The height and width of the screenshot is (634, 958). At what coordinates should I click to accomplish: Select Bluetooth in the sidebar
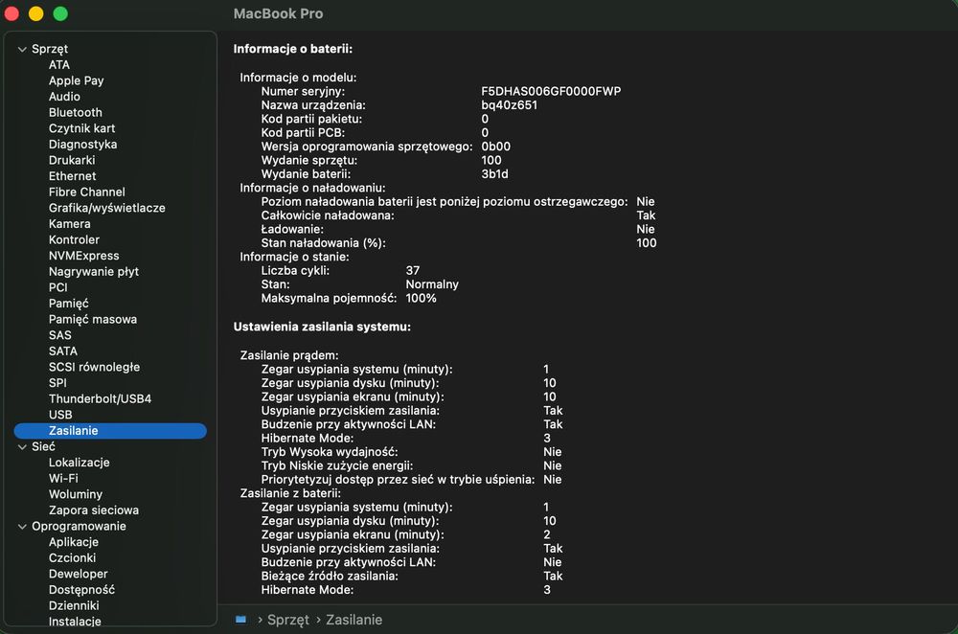click(x=75, y=112)
